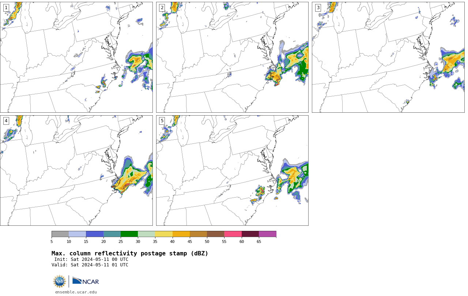Click the gray 5-10 dBZ swatch

(x=60, y=234)
